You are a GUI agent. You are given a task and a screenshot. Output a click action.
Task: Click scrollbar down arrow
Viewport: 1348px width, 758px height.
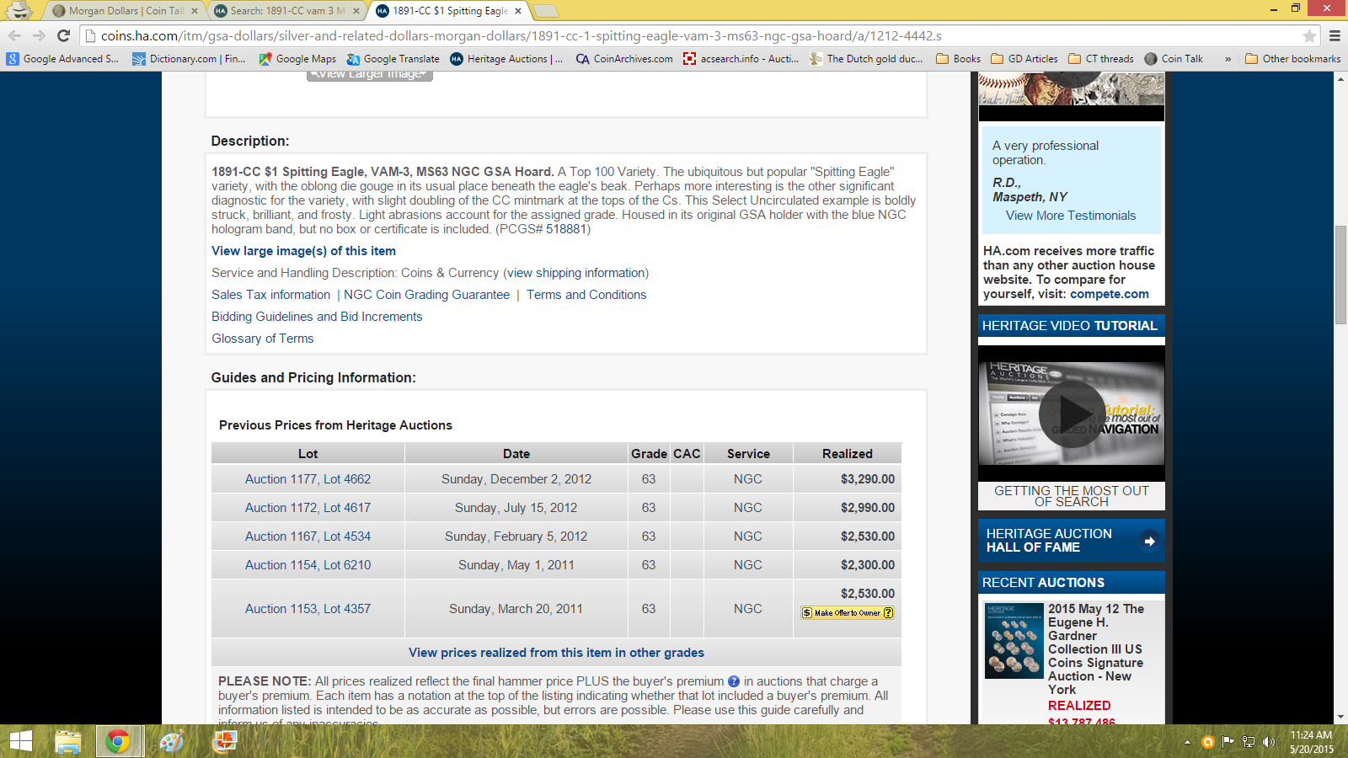point(1340,717)
